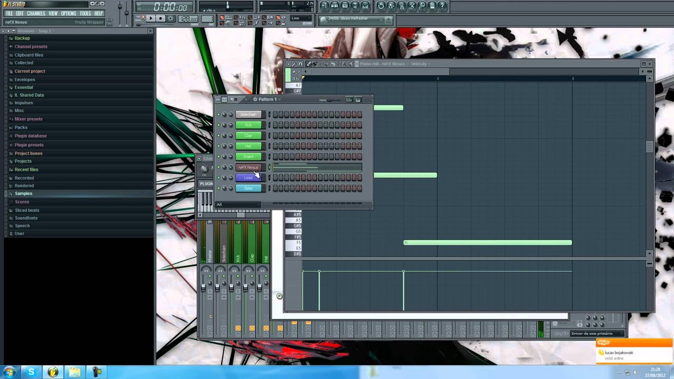Image resolution: width=674 pixels, height=379 pixels.
Task: Select the Kick channel button
Action: [248, 125]
